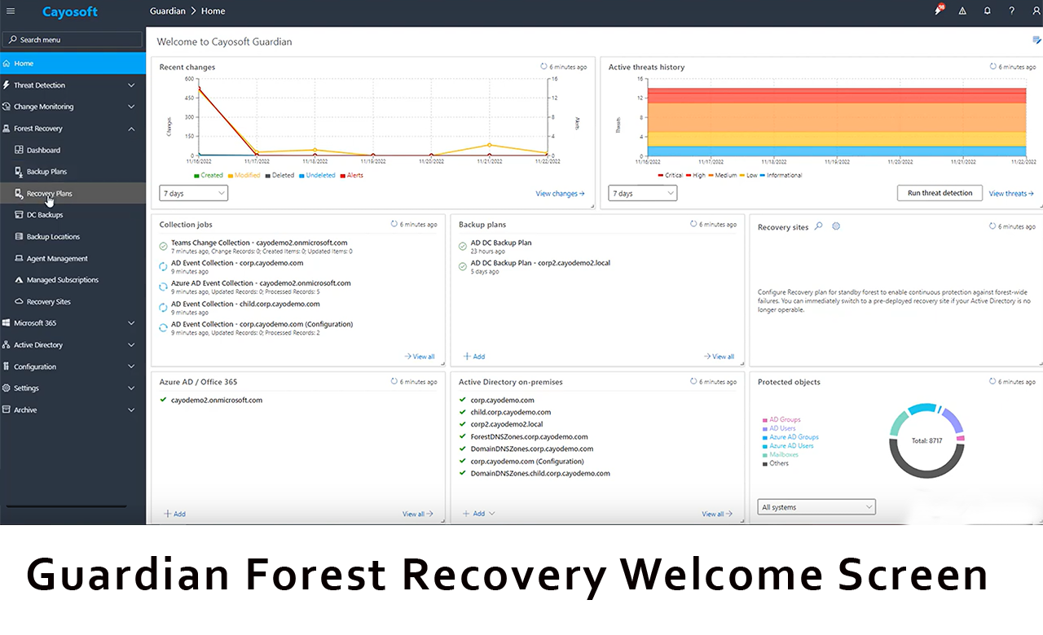The height and width of the screenshot is (635, 1043).
Task: Open the lightning threats icon with red badge
Action: tap(940, 11)
